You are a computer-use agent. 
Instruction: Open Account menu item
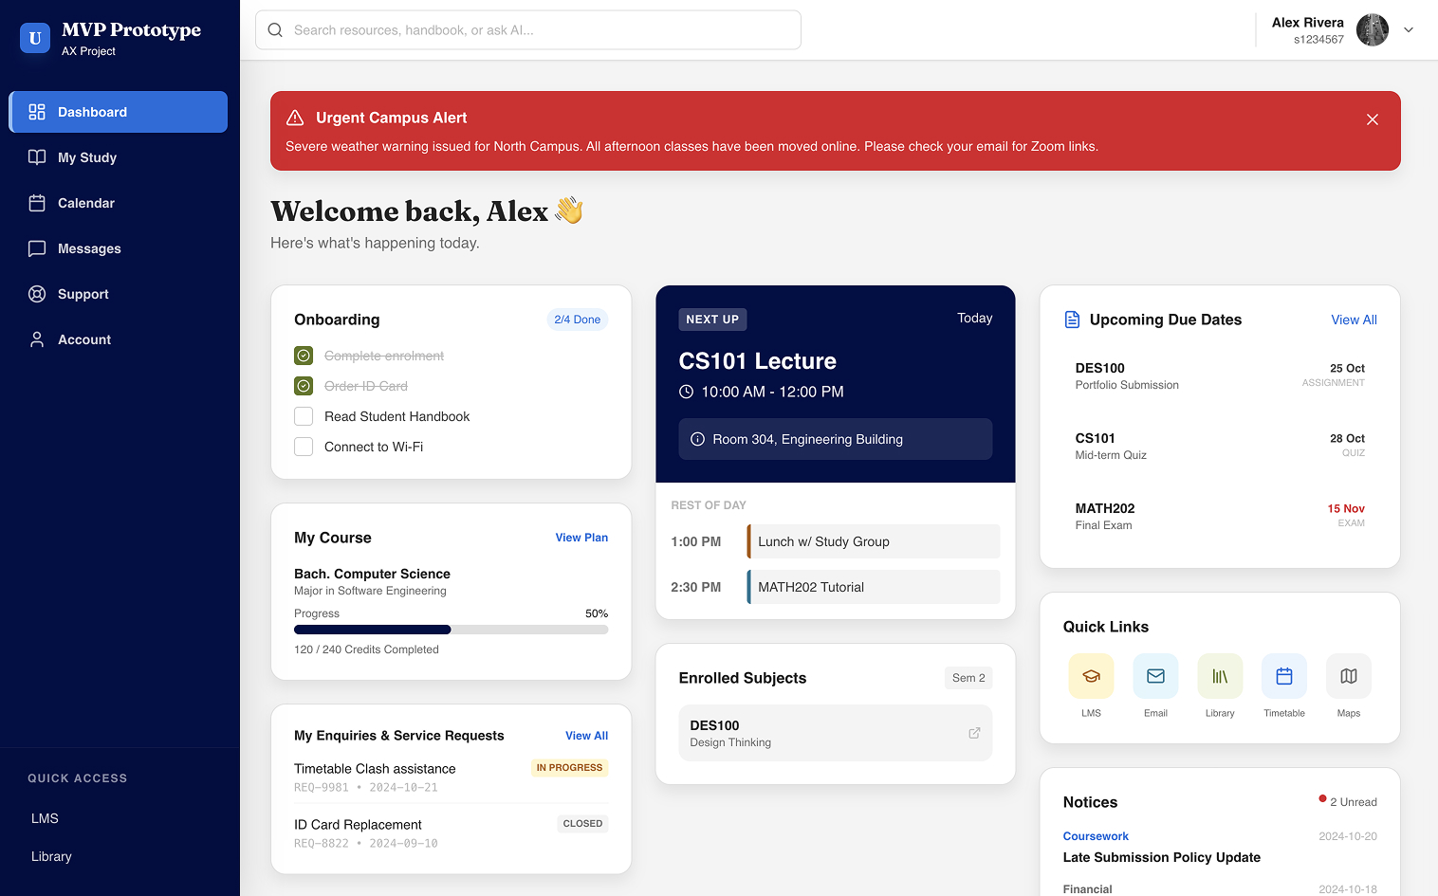(119, 339)
